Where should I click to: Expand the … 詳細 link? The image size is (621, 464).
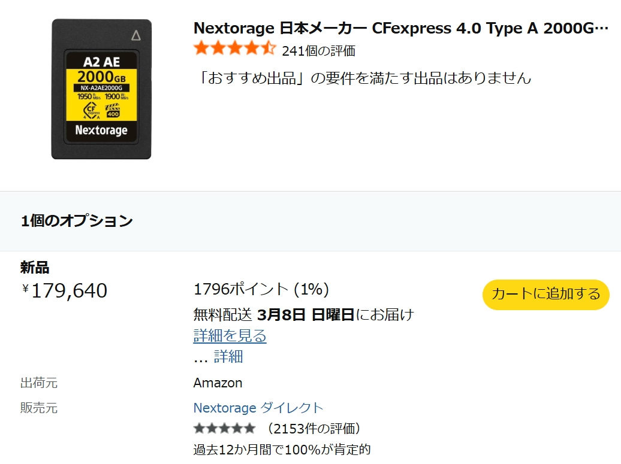(228, 357)
